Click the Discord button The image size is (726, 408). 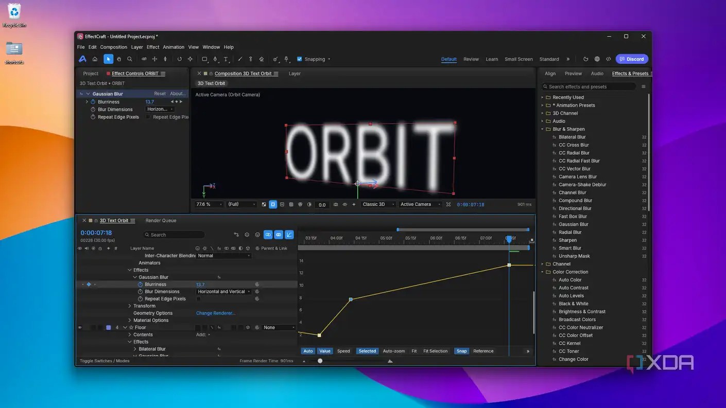point(632,59)
